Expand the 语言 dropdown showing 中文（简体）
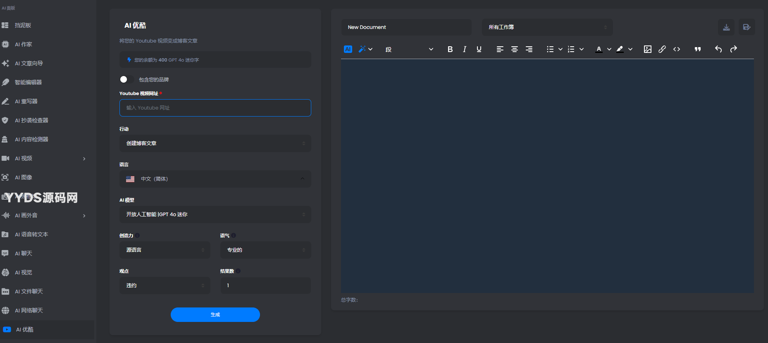The image size is (768, 343). (x=215, y=179)
